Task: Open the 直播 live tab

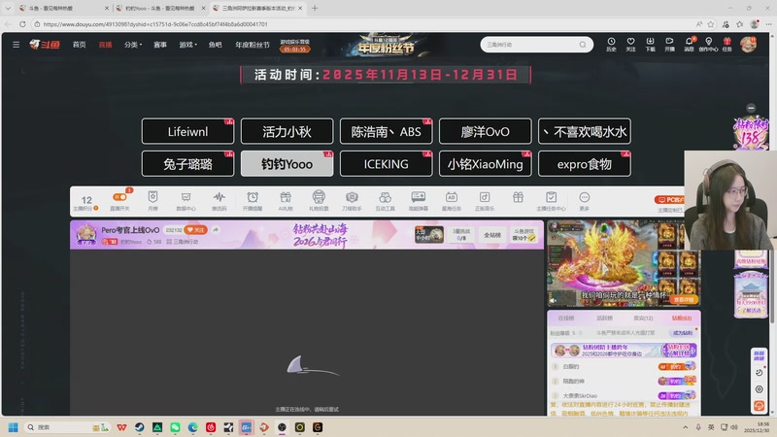Action: click(x=105, y=45)
